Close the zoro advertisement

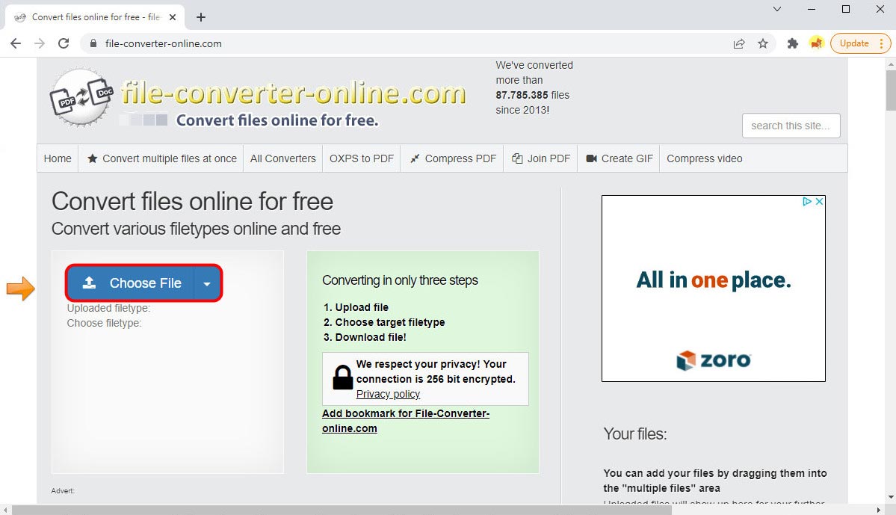tap(819, 201)
